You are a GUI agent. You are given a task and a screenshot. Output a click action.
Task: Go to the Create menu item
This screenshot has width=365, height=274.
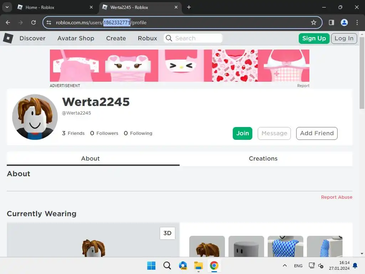(116, 38)
